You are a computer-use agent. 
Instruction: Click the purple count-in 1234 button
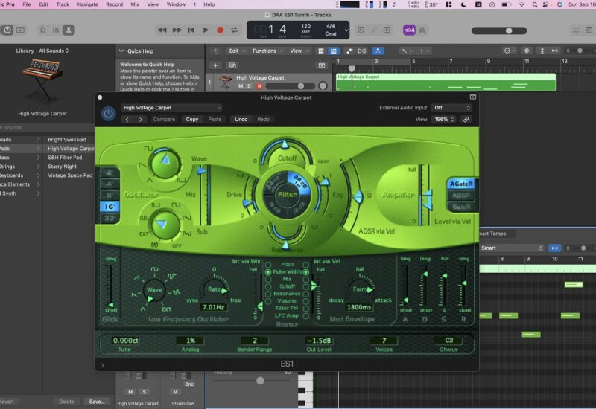point(409,30)
